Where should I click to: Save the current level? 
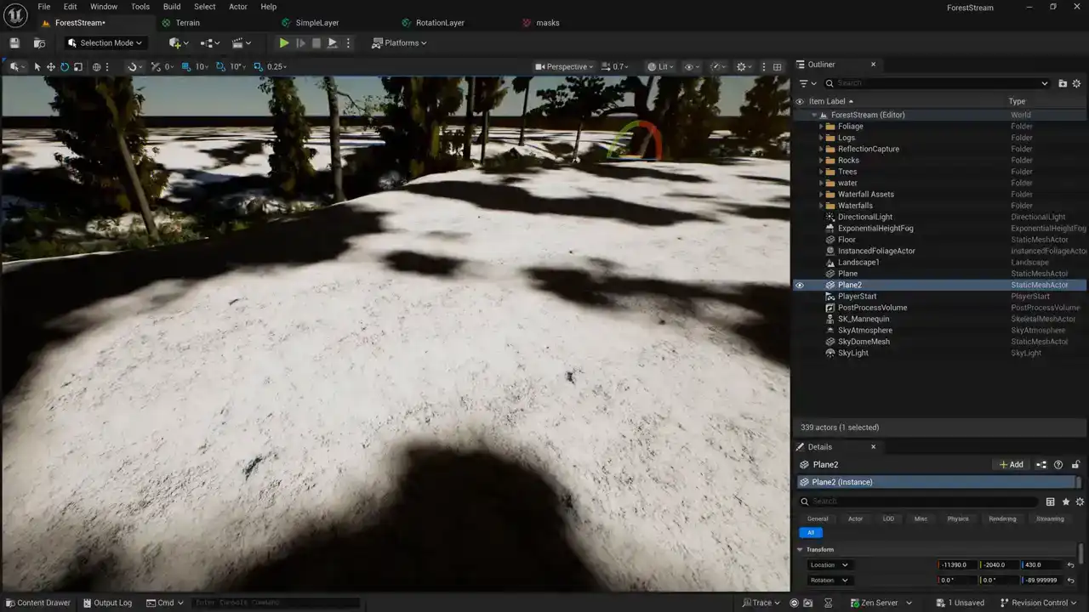click(x=14, y=42)
